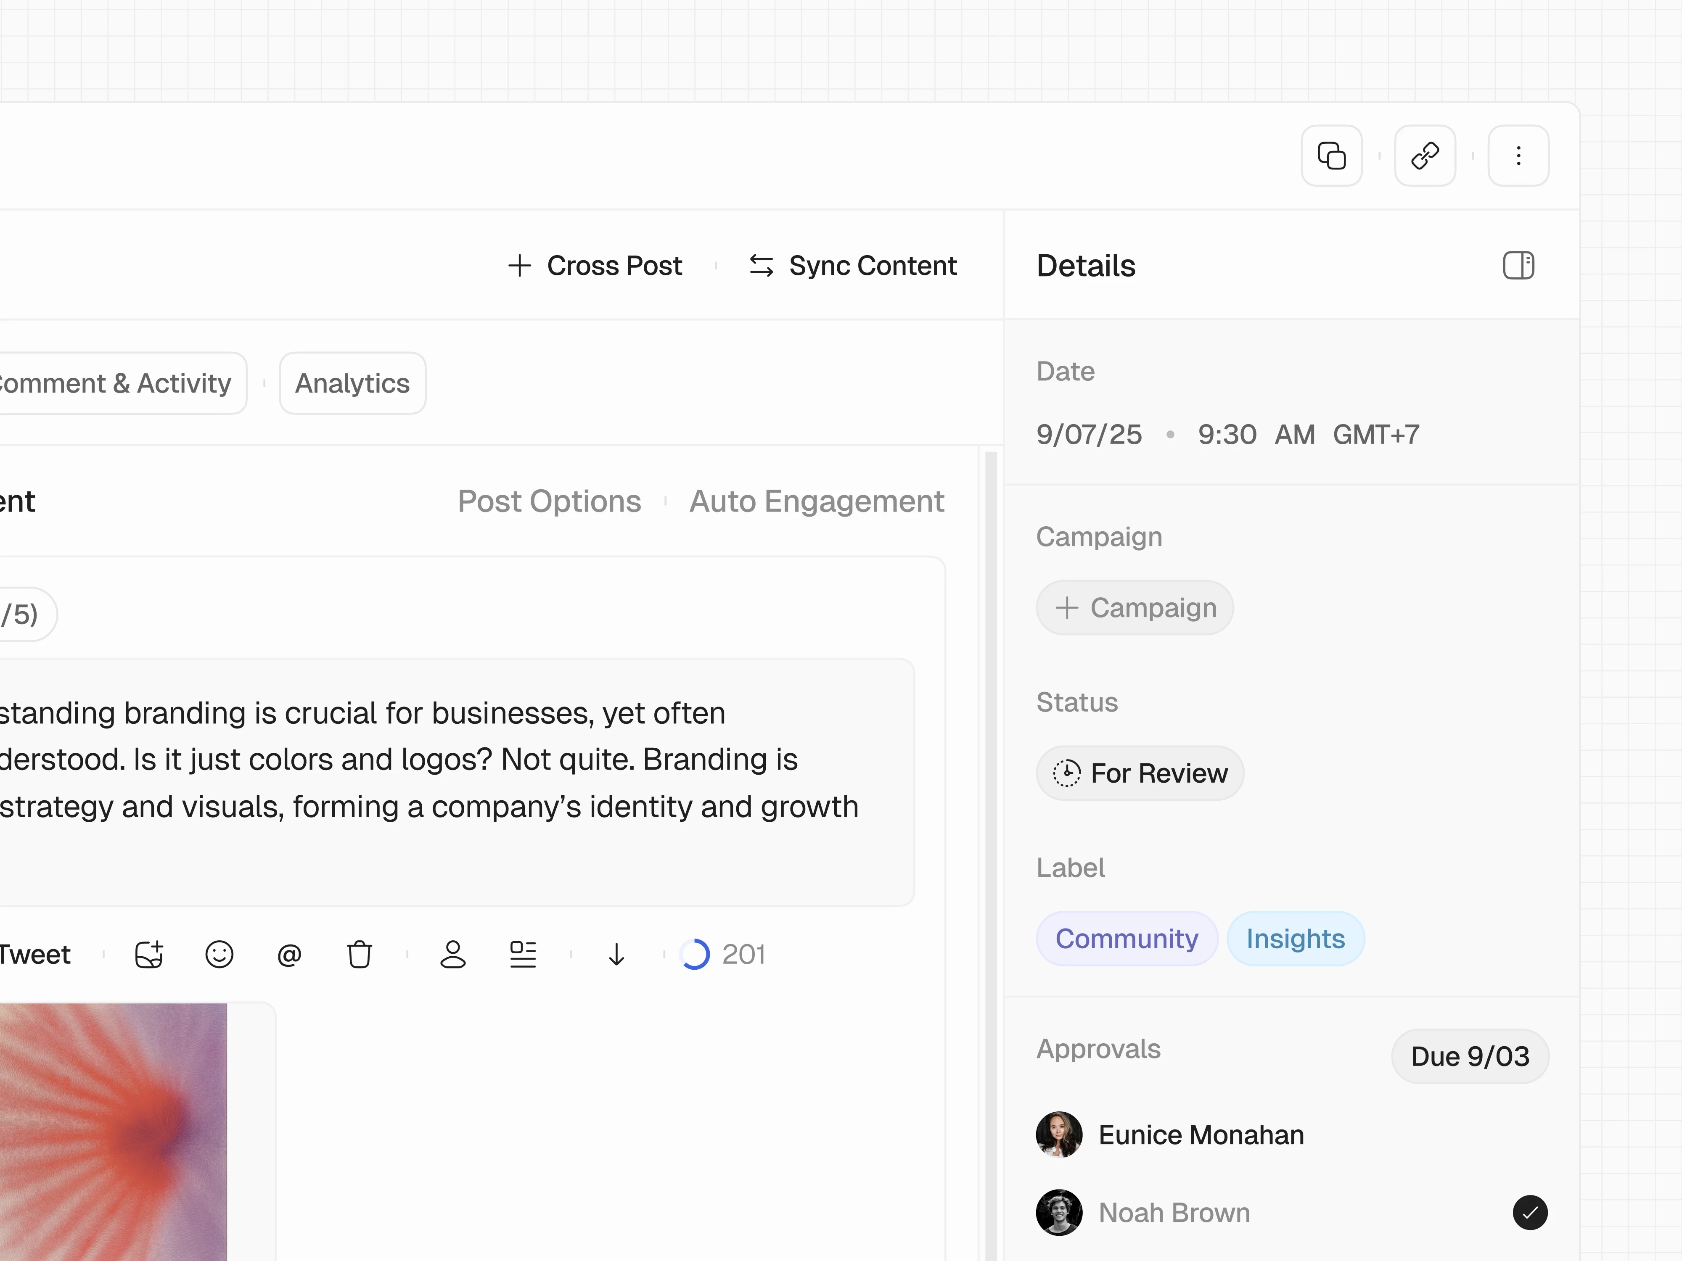The height and width of the screenshot is (1261, 1682).
Task: Open the emoji picker icon
Action: pos(219,954)
